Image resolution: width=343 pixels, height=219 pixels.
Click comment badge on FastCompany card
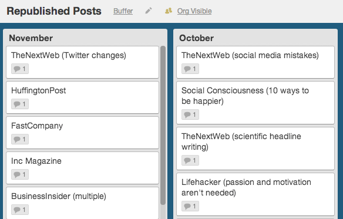coord(20,139)
